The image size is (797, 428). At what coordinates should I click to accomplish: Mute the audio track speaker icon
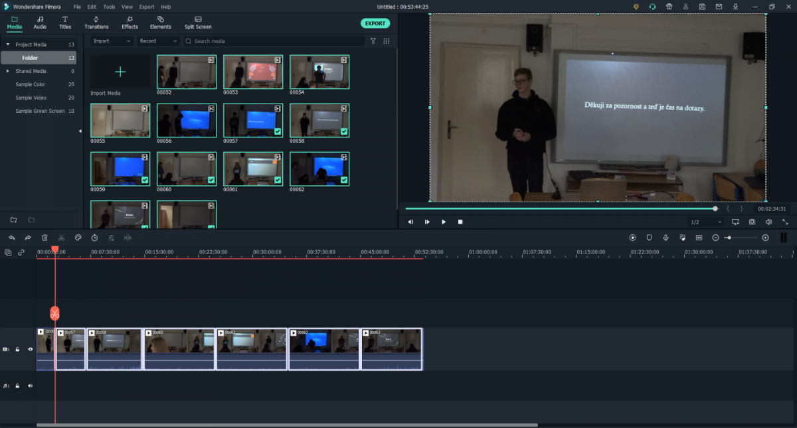click(x=30, y=386)
